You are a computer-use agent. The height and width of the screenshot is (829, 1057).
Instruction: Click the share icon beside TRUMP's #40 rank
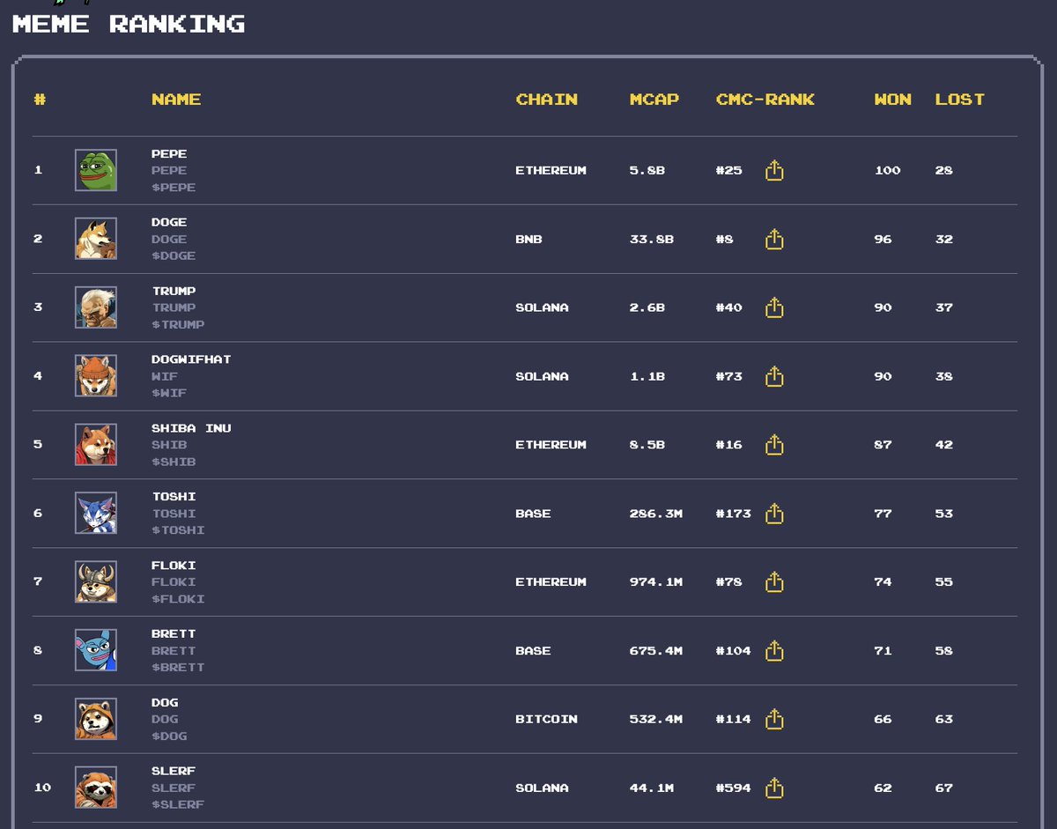(774, 307)
